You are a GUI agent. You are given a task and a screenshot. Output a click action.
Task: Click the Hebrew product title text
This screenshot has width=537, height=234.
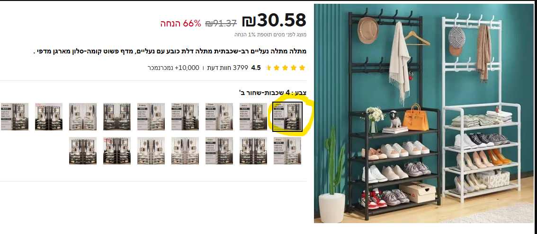point(170,52)
